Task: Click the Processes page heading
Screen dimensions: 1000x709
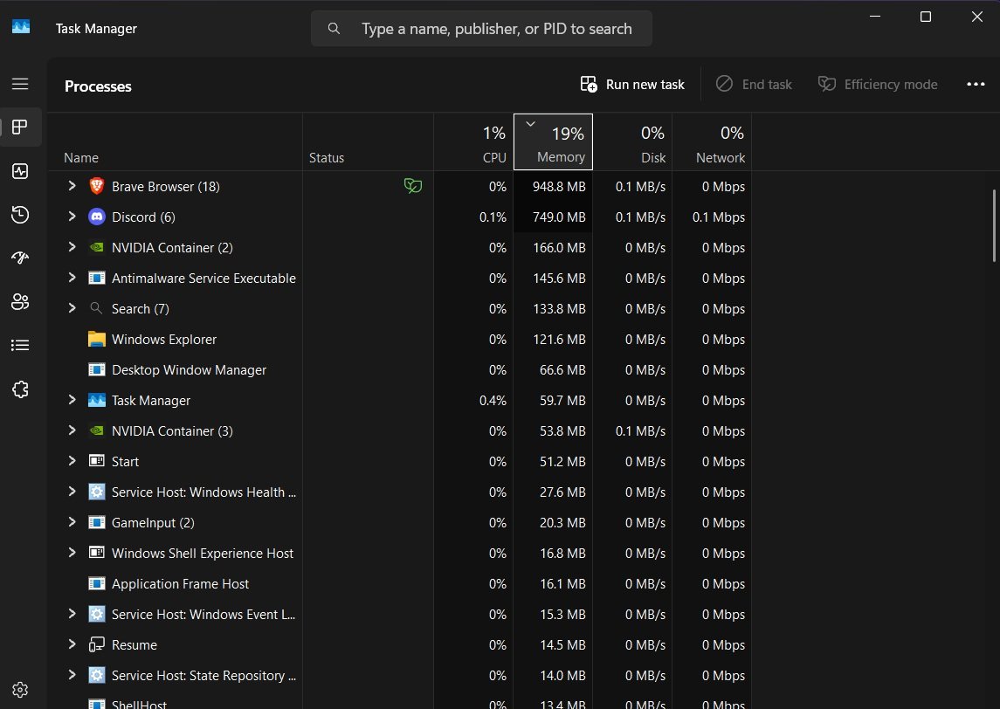Action: click(98, 86)
